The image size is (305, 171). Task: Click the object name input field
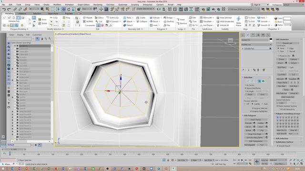point(255,40)
